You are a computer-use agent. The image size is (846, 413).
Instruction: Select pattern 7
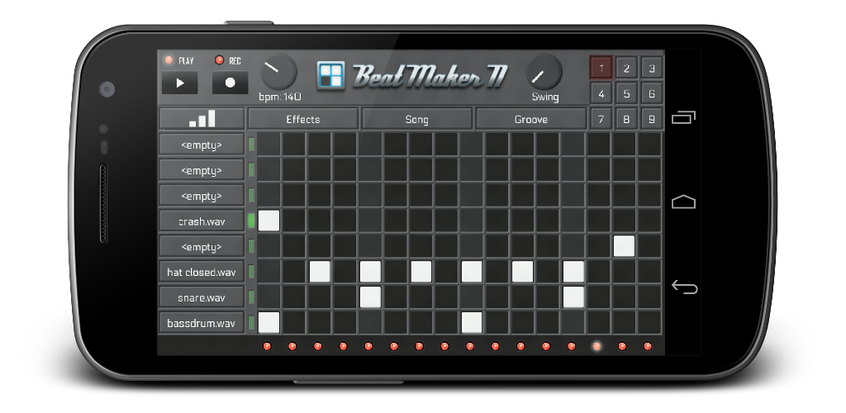(601, 119)
